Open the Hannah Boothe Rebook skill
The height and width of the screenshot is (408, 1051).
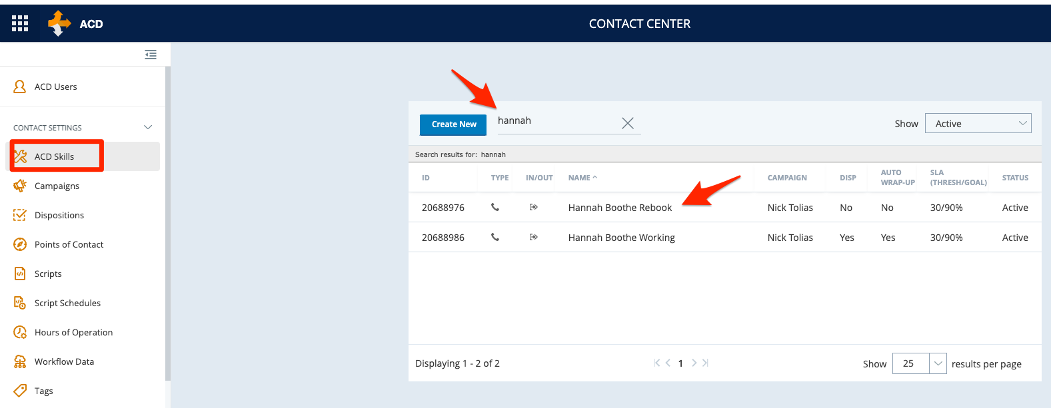[x=620, y=208]
